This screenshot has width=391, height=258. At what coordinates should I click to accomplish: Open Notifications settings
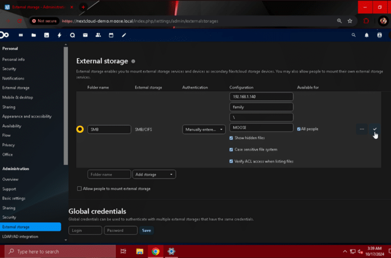point(13,78)
